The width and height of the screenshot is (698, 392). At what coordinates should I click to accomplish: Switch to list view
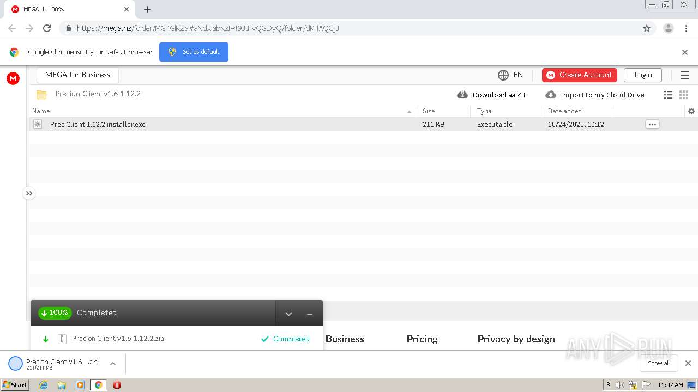pos(668,95)
